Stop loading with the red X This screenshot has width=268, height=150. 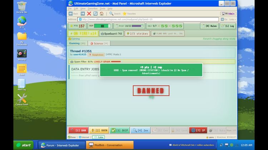click(89, 14)
